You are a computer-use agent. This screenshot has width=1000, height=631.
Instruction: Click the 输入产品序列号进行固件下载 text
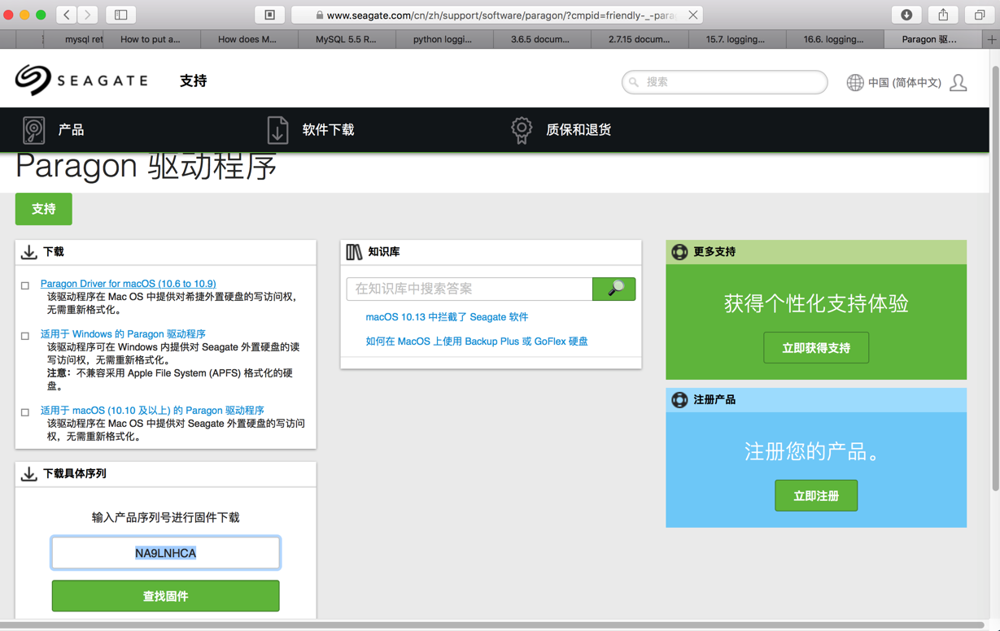166,517
